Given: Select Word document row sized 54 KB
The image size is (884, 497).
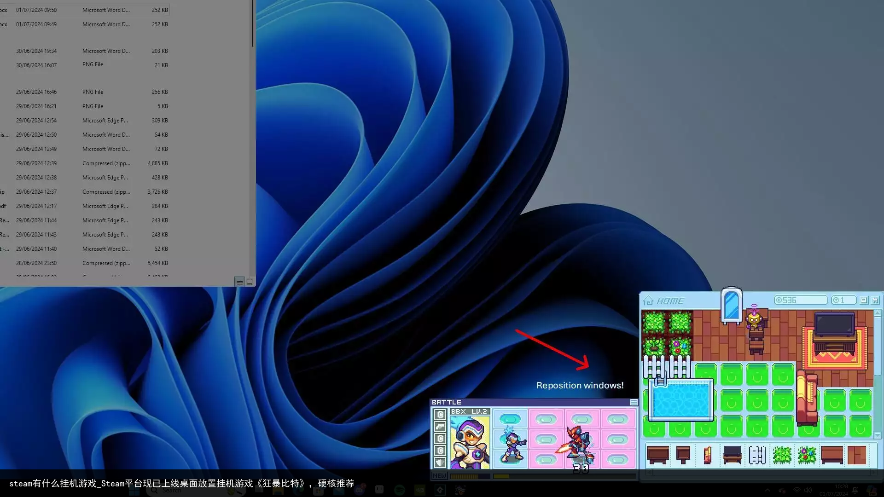Looking at the screenshot, I should [85, 134].
